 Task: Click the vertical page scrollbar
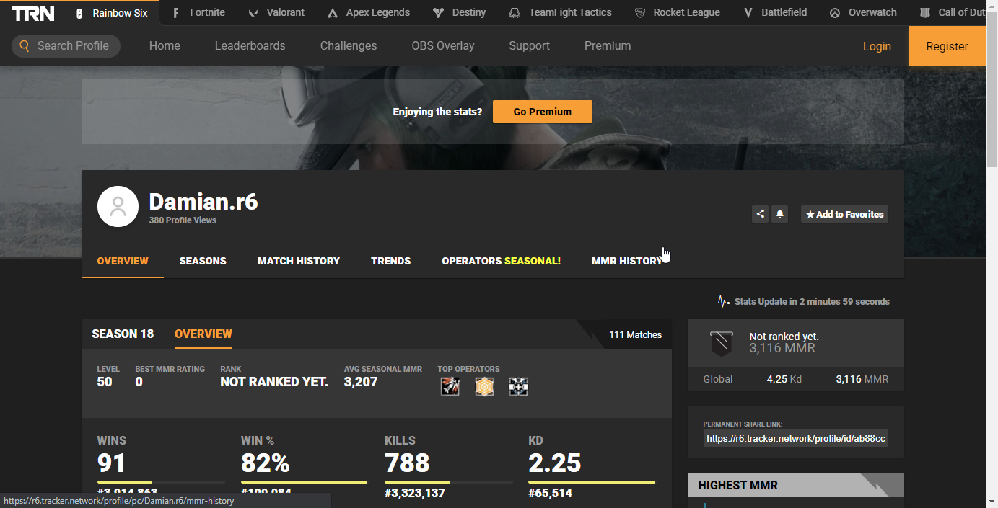point(992,216)
